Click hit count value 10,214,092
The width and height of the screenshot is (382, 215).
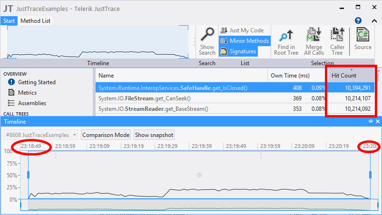tap(358, 109)
